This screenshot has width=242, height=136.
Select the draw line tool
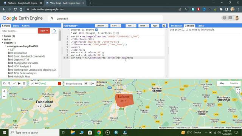[x=14, y=83]
